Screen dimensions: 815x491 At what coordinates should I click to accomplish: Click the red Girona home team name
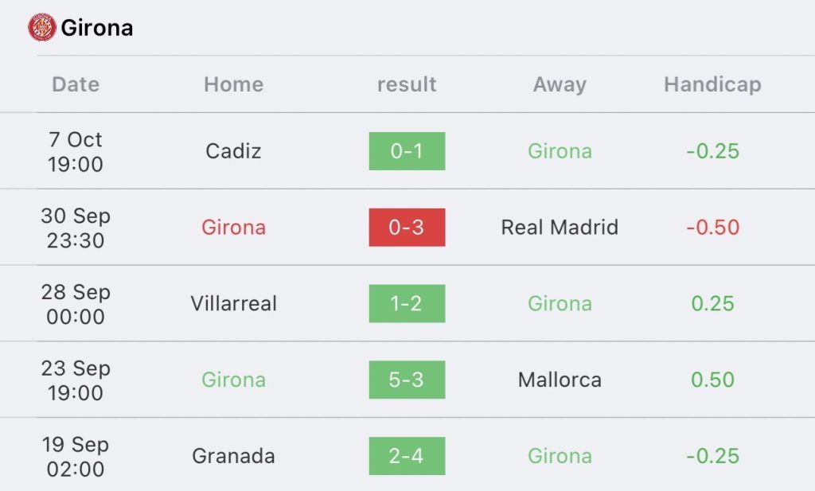(x=233, y=227)
